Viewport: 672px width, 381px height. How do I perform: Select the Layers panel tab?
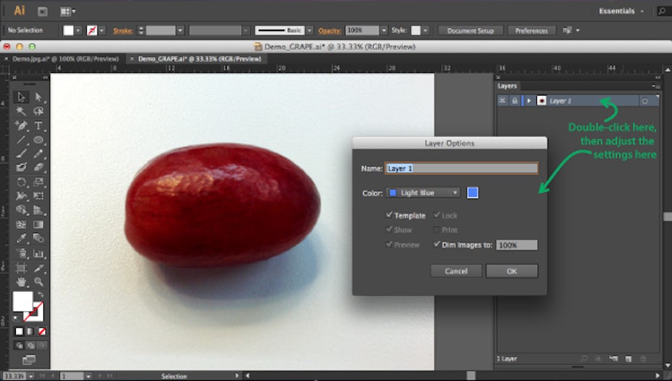click(x=507, y=86)
